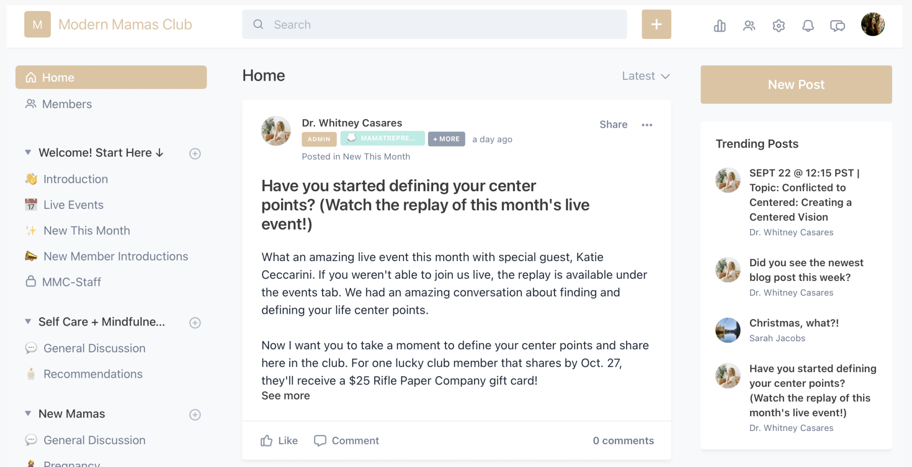Collapse the New Mamas section
This screenshot has height=467, width=912.
click(28, 413)
